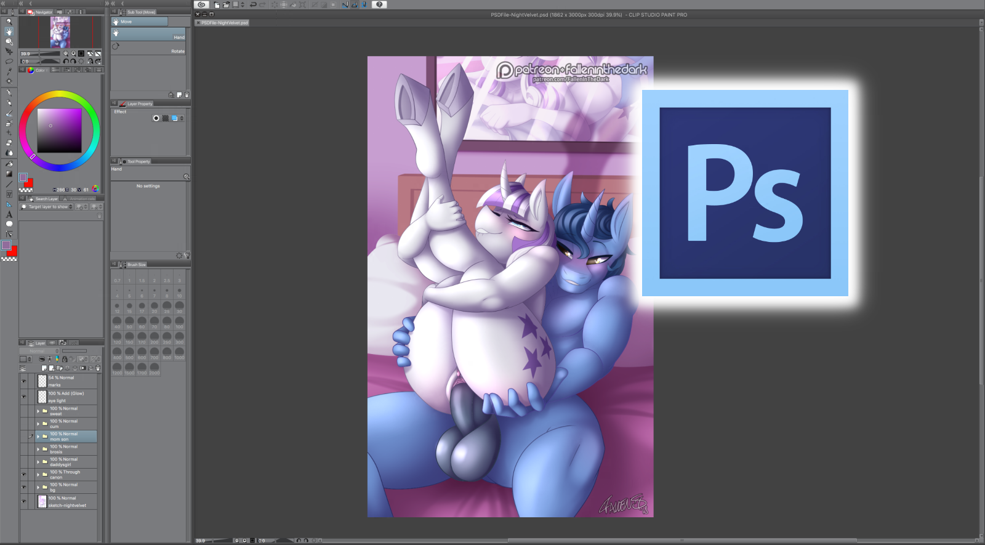
Task: Show the brosis folder layer
Action: 24,449
